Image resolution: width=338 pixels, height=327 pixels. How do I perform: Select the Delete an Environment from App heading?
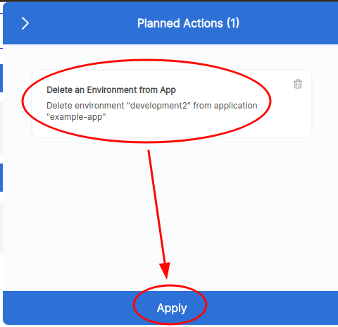pyautogui.click(x=111, y=90)
